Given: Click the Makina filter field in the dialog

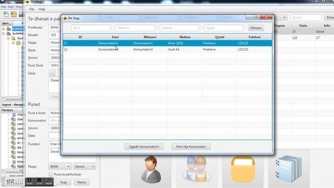Looking at the screenshot, I should pyautogui.click(x=179, y=28).
